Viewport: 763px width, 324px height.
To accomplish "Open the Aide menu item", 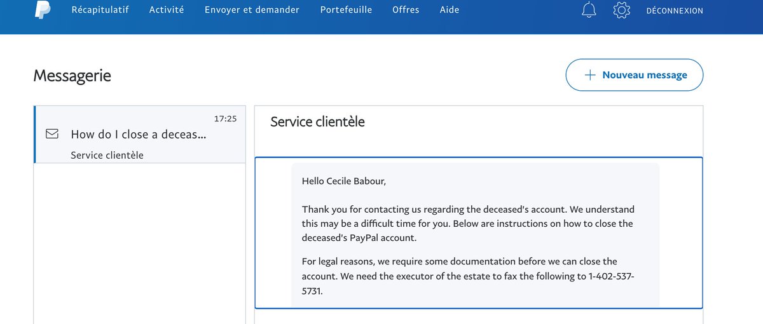I will tap(450, 10).
